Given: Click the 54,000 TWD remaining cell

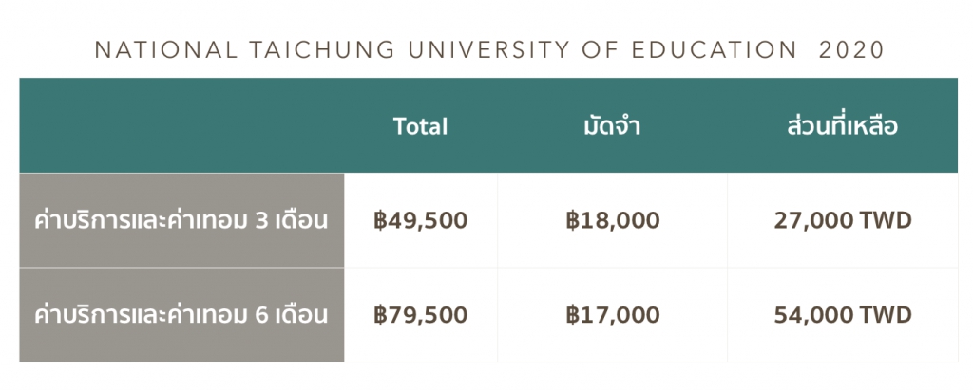Looking at the screenshot, I should click(843, 315).
